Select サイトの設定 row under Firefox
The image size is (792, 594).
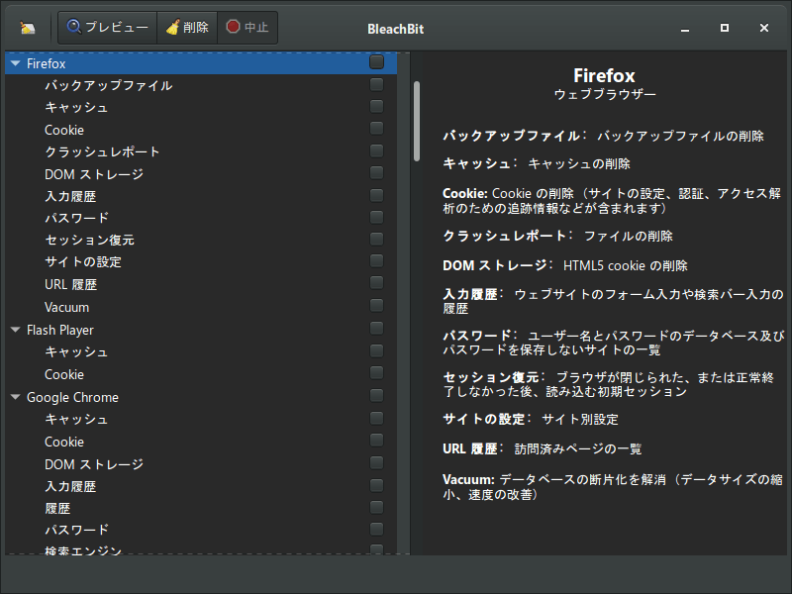click(x=201, y=262)
